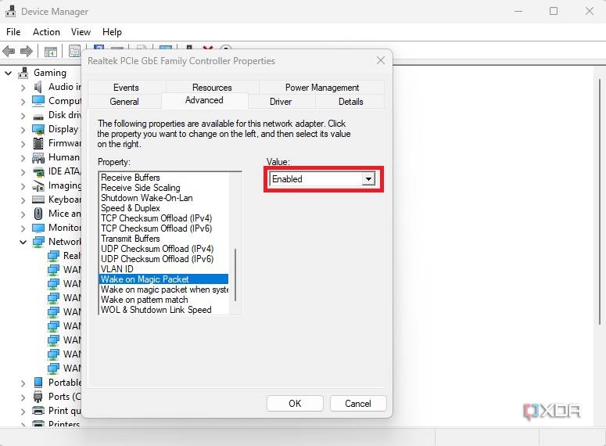Open the Device Manager title bar icon

click(x=10, y=11)
